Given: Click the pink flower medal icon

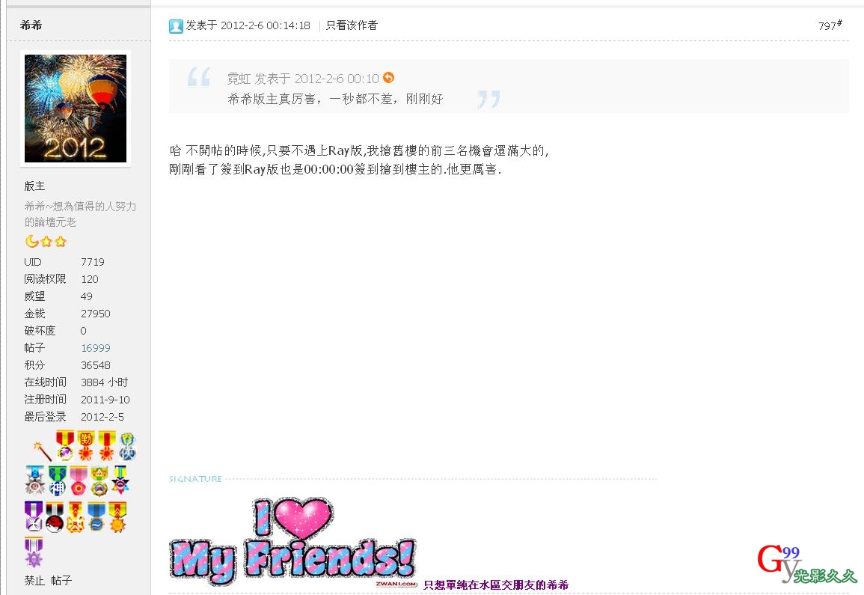Looking at the screenshot, I should tap(79, 480).
